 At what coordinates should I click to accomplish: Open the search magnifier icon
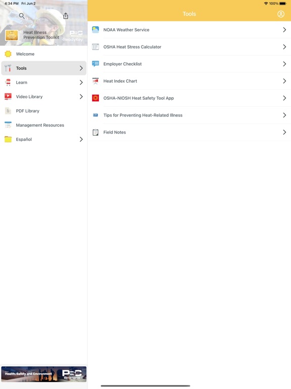tap(22, 16)
